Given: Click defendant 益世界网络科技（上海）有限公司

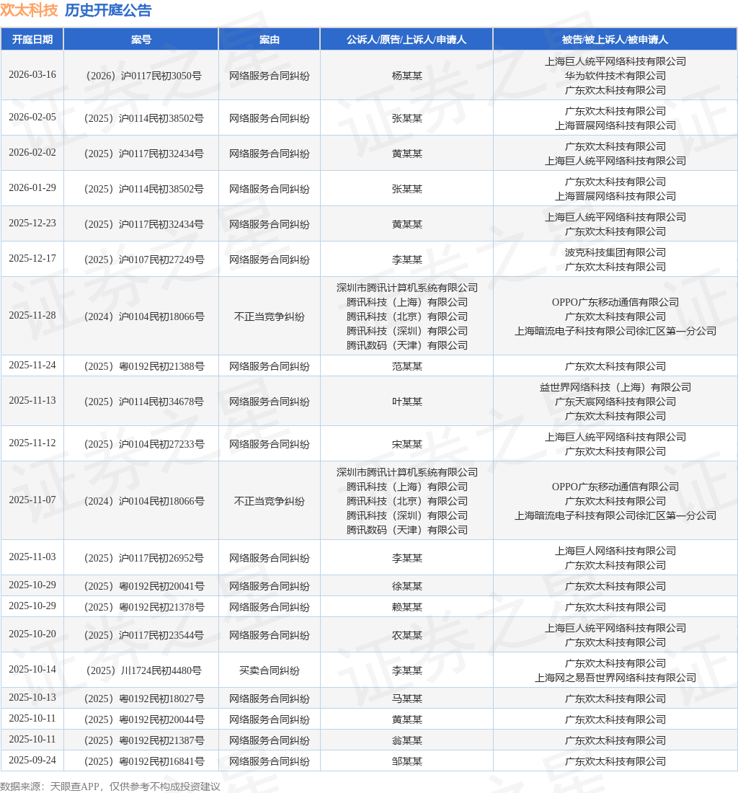Looking at the screenshot, I should coord(615,387).
